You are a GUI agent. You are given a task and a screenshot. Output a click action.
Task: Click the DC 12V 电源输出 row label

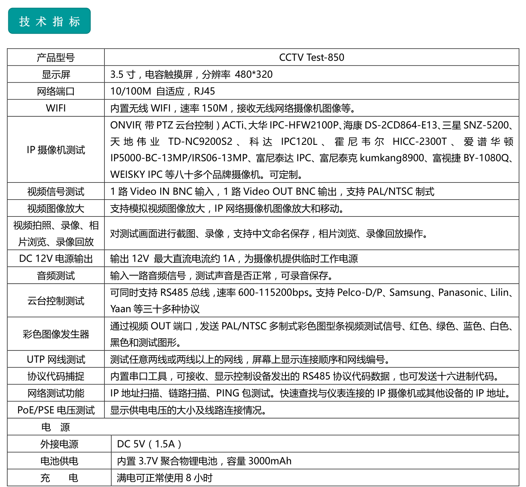pos(56,259)
